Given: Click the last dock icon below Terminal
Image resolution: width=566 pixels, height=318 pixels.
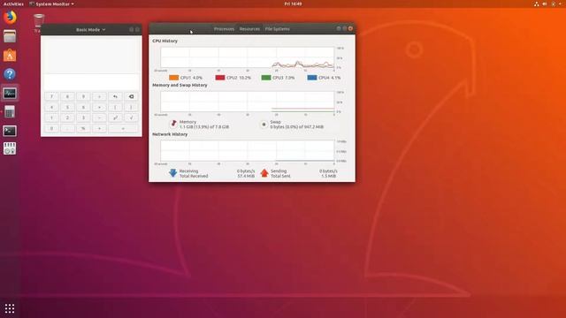Looking at the screenshot, I should coord(10,149).
